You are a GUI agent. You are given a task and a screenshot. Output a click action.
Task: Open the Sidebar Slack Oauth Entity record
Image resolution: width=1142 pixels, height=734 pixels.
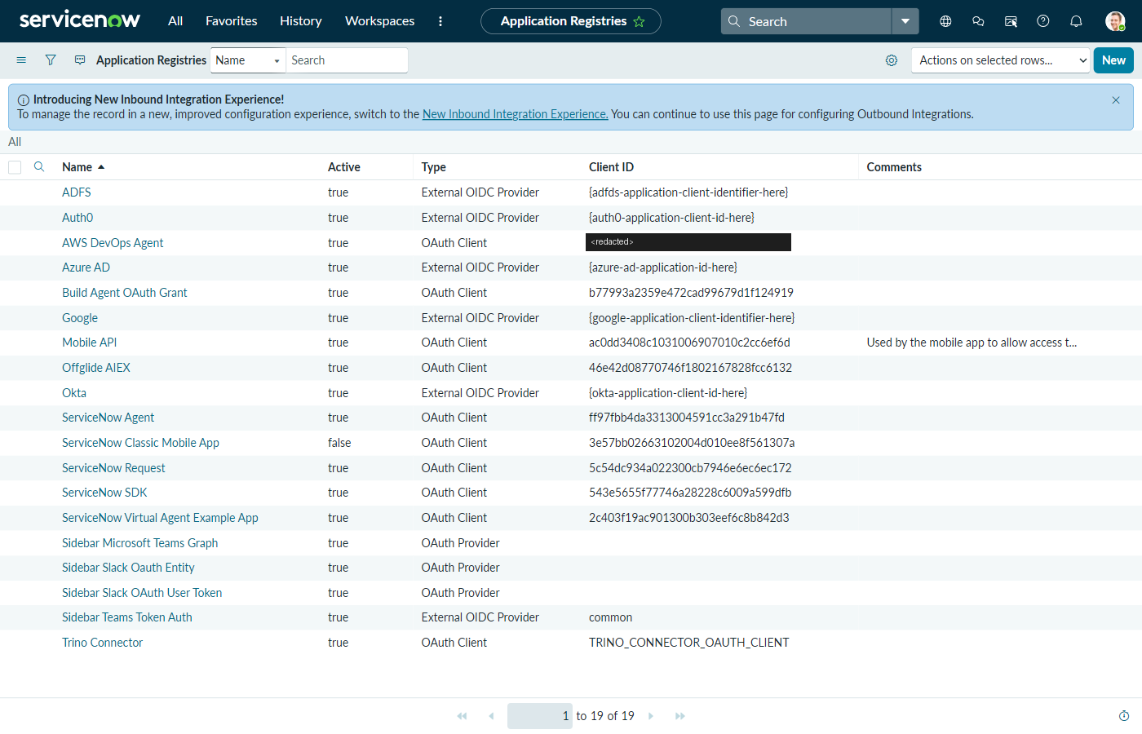coord(128,568)
